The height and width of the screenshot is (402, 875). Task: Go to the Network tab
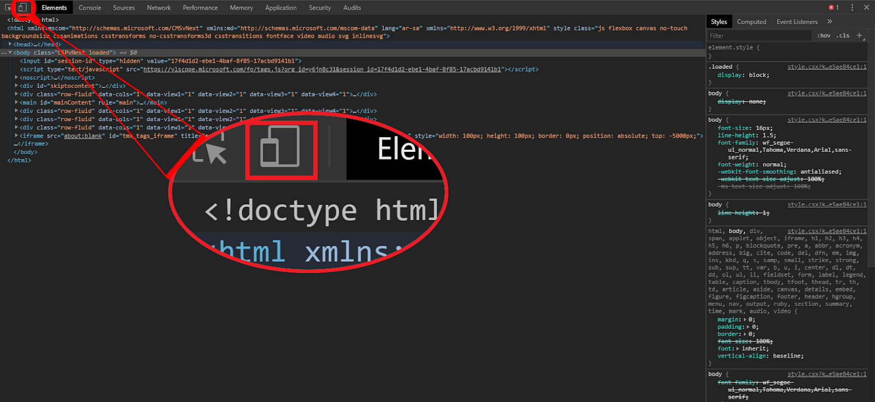click(159, 8)
